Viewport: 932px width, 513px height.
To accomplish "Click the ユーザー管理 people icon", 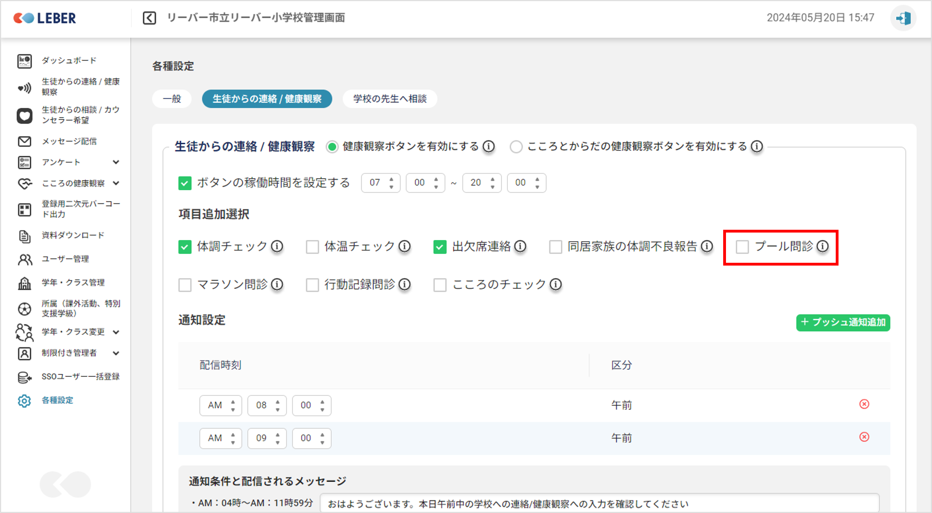I will point(24,259).
